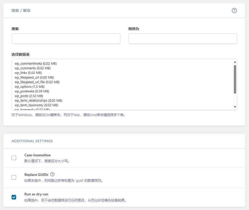Image resolution: width=249 pixels, height=210 pixels.
Task: Uncheck Run as dry run
Action: coord(14,197)
